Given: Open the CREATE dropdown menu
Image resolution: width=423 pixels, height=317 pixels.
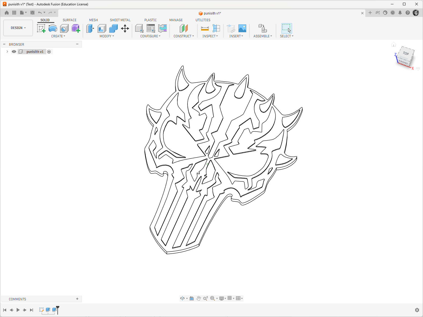Looking at the screenshot, I should pyautogui.click(x=58, y=36).
